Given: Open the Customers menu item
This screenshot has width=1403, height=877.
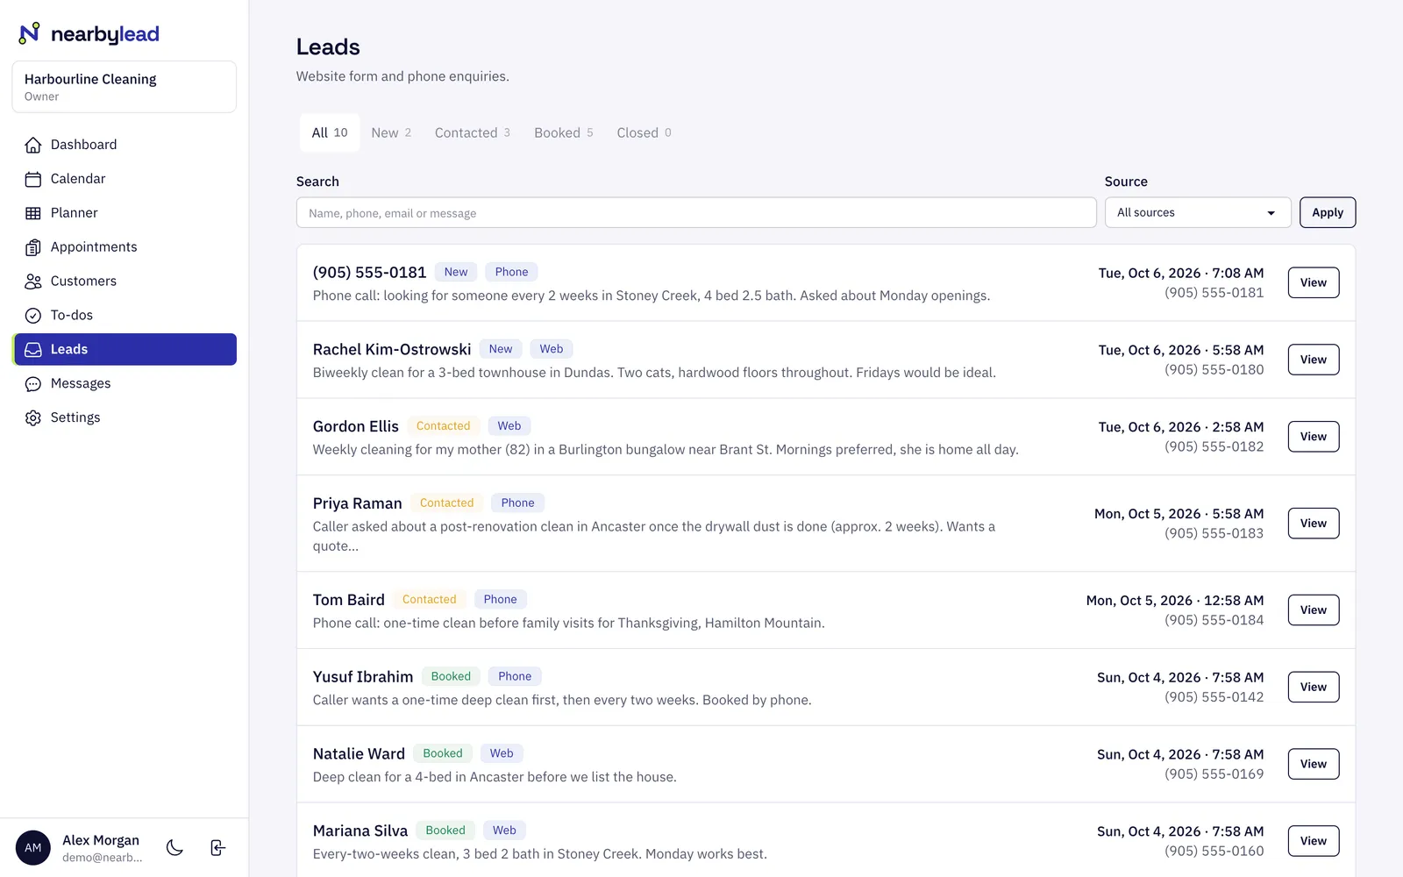Looking at the screenshot, I should (125, 282).
